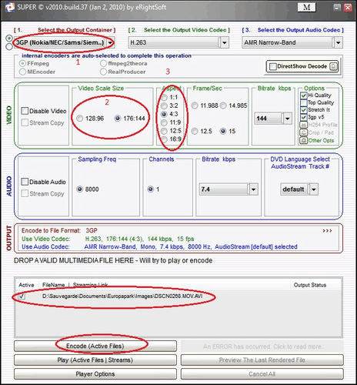Open the AudioStream Track default dropdown
The height and width of the screenshot is (385, 357).
click(x=314, y=189)
